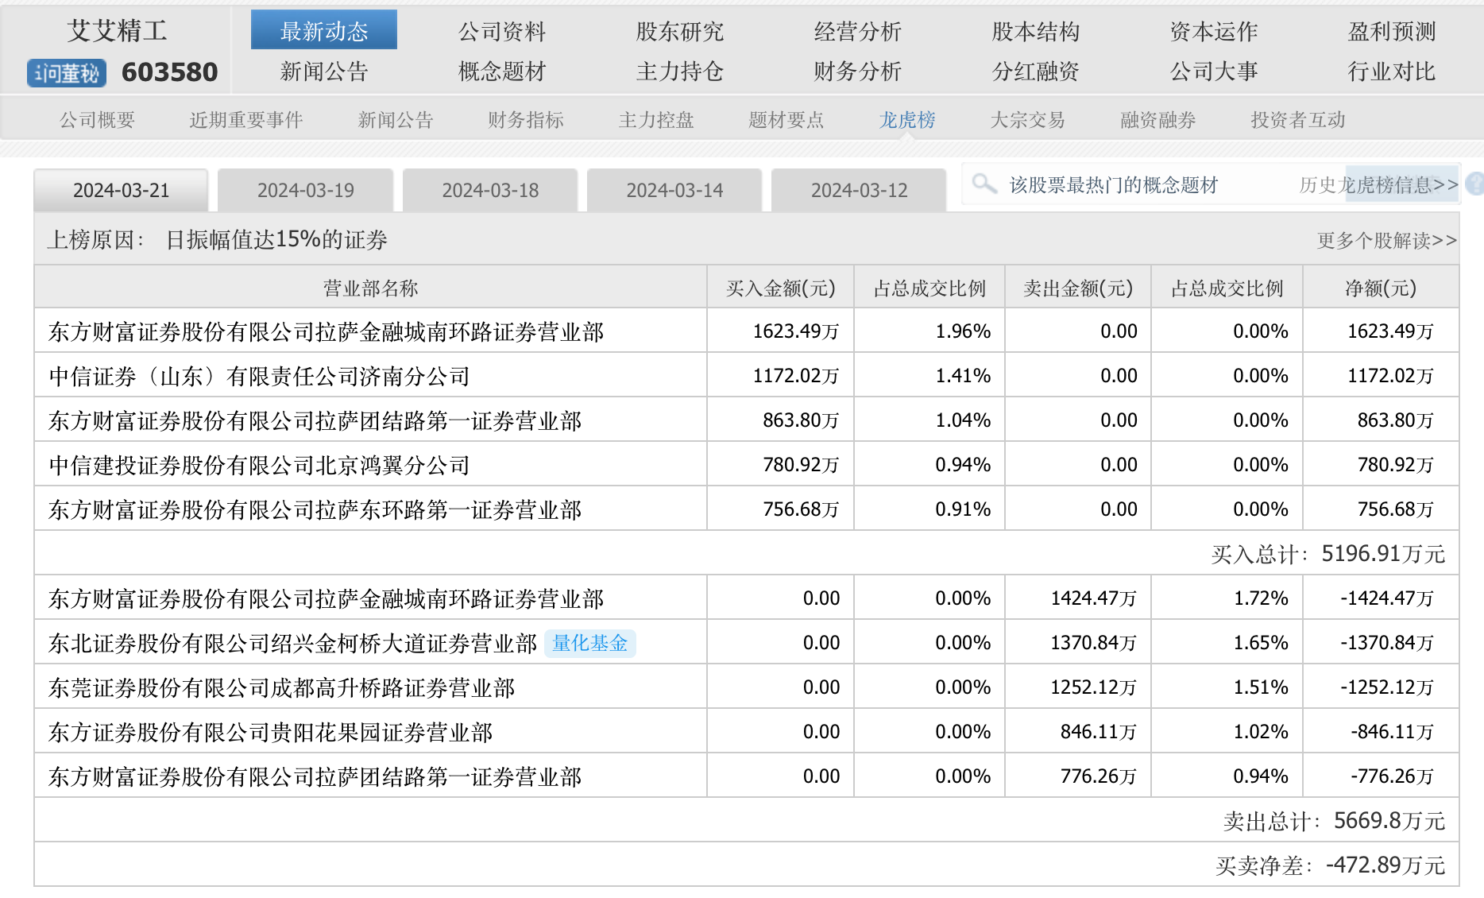
Task: Click the 问董秘 badge icon
Action: pyautogui.click(x=67, y=73)
